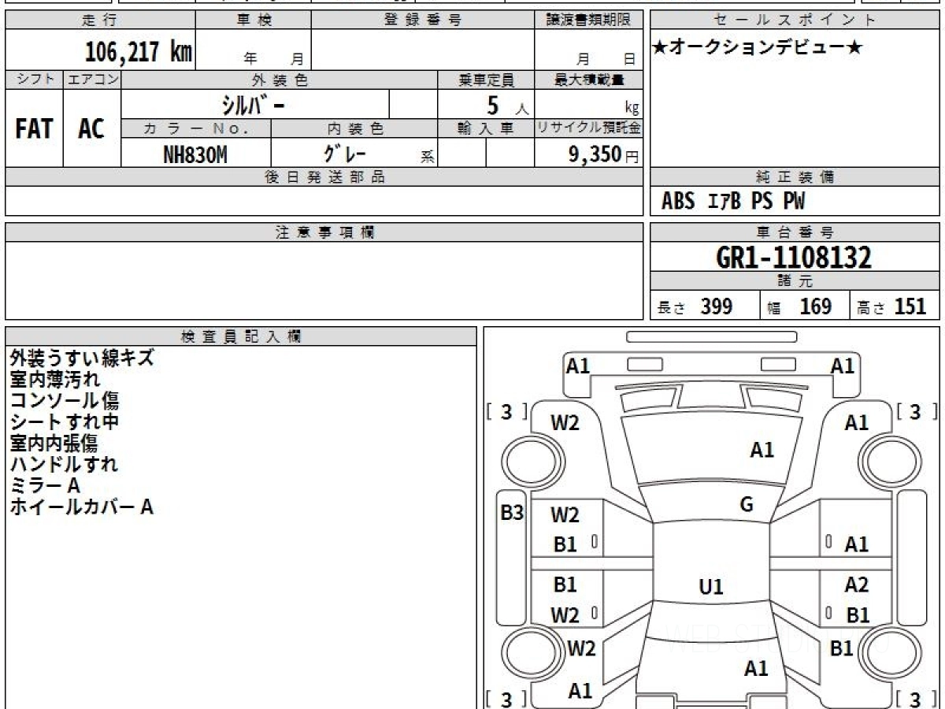The width and height of the screenshot is (945, 709).
Task: Select the 検査員記入欄 header
Action: 241,336
